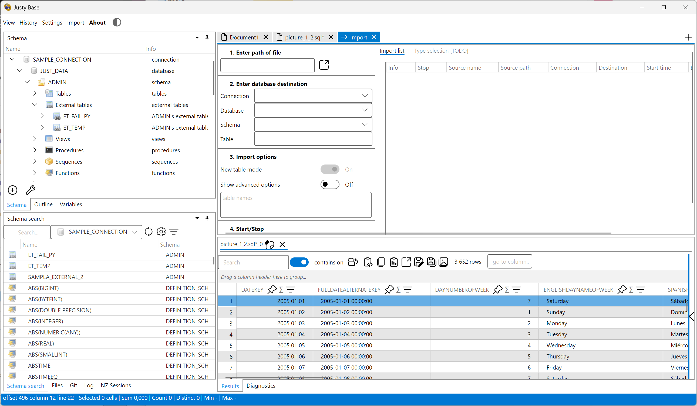The image size is (697, 406).
Task: Add a new document tab with plus icon
Action: tap(688, 37)
